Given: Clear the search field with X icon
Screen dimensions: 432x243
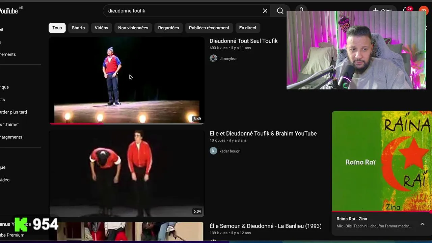Looking at the screenshot, I should click(x=265, y=11).
